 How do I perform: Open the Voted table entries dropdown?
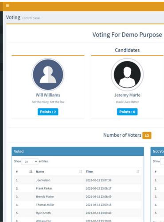pyautogui.click(x=30, y=162)
